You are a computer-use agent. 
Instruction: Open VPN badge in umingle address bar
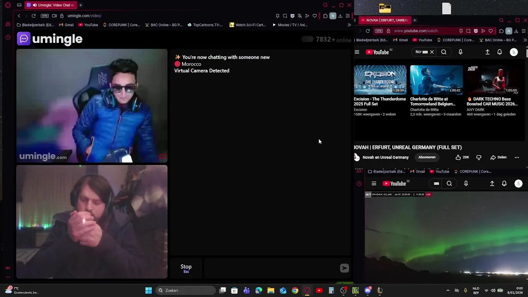pos(45,16)
